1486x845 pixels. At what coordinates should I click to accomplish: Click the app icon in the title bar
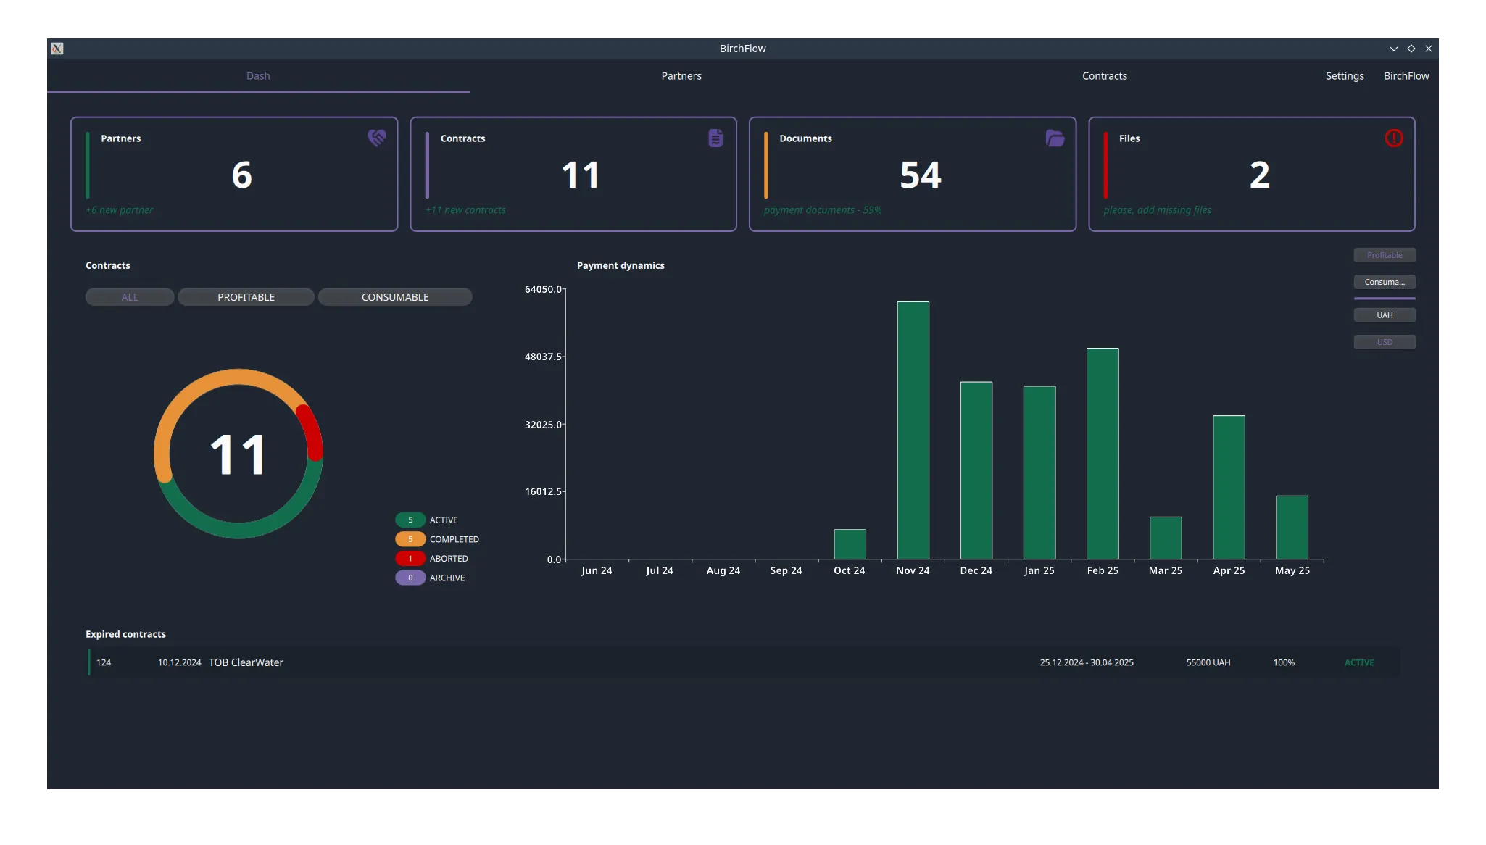(x=57, y=49)
